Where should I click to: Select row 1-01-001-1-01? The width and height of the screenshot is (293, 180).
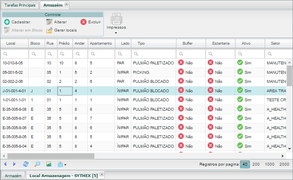point(143,100)
